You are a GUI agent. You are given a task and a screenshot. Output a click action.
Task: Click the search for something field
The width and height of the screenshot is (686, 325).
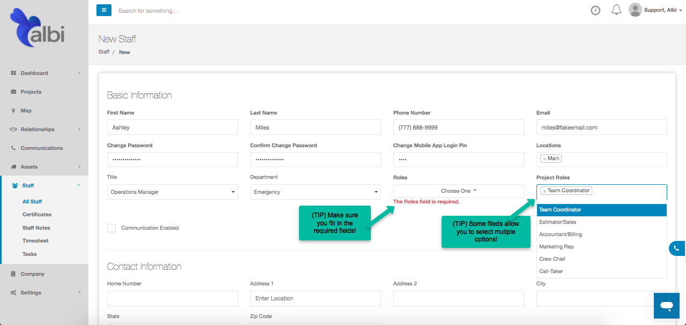coord(148,11)
